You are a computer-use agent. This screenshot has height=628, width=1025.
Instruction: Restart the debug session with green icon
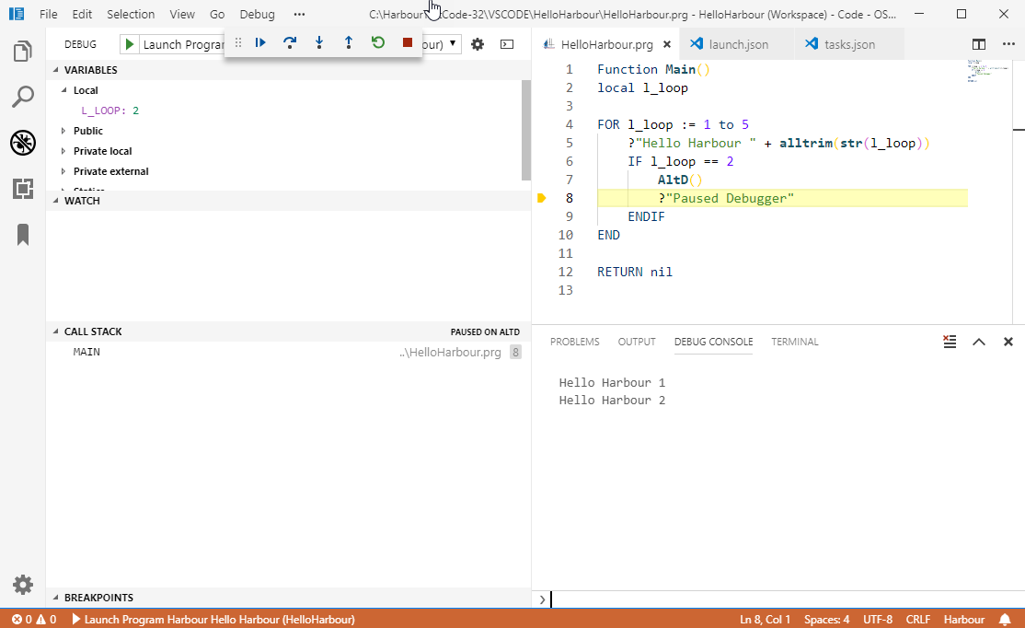tap(378, 42)
